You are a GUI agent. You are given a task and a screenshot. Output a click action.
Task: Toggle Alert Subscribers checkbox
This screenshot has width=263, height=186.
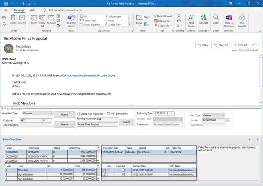108,114
